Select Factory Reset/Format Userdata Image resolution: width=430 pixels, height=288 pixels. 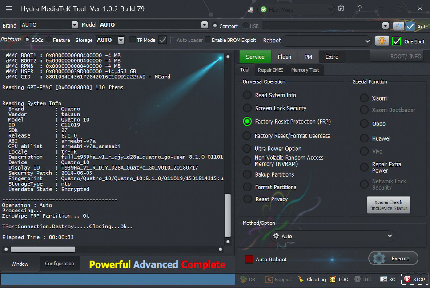[247, 136]
